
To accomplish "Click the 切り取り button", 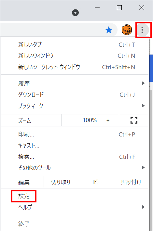I will (x=61, y=182).
